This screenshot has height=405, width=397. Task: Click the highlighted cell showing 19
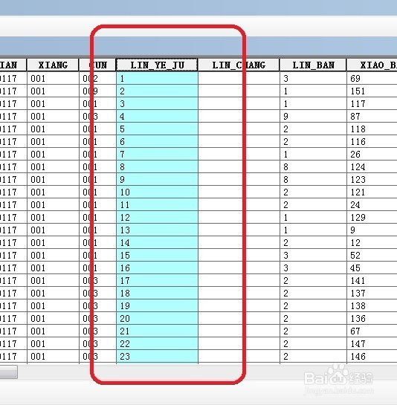click(x=157, y=306)
